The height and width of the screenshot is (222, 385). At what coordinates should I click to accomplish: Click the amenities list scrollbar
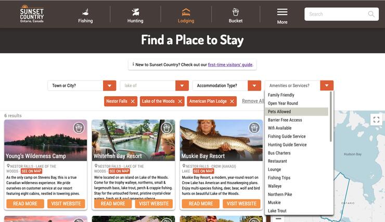(331, 116)
